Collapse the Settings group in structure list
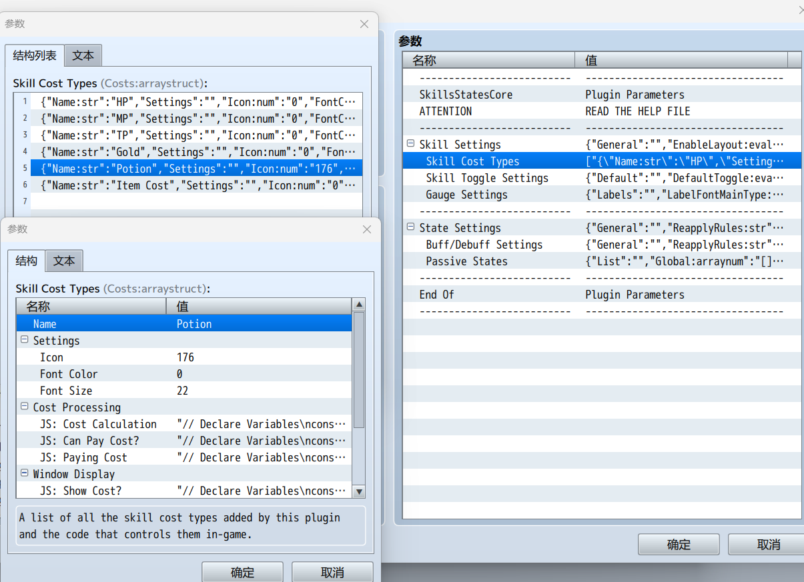 point(25,341)
